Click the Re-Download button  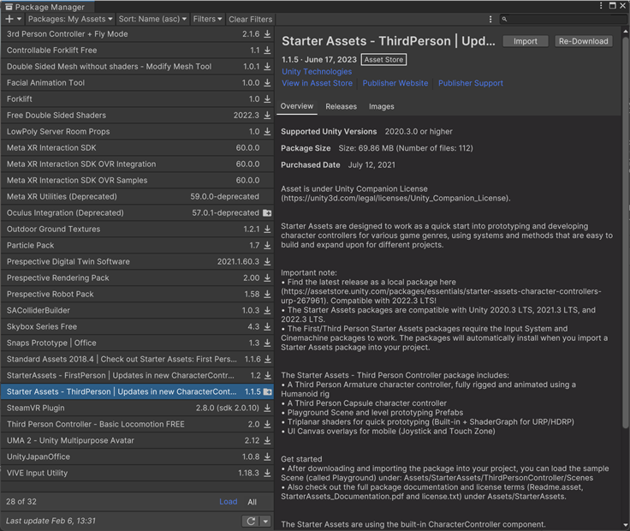tap(583, 41)
